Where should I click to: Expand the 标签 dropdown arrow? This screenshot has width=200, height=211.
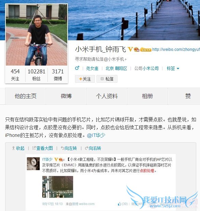pos(178,69)
